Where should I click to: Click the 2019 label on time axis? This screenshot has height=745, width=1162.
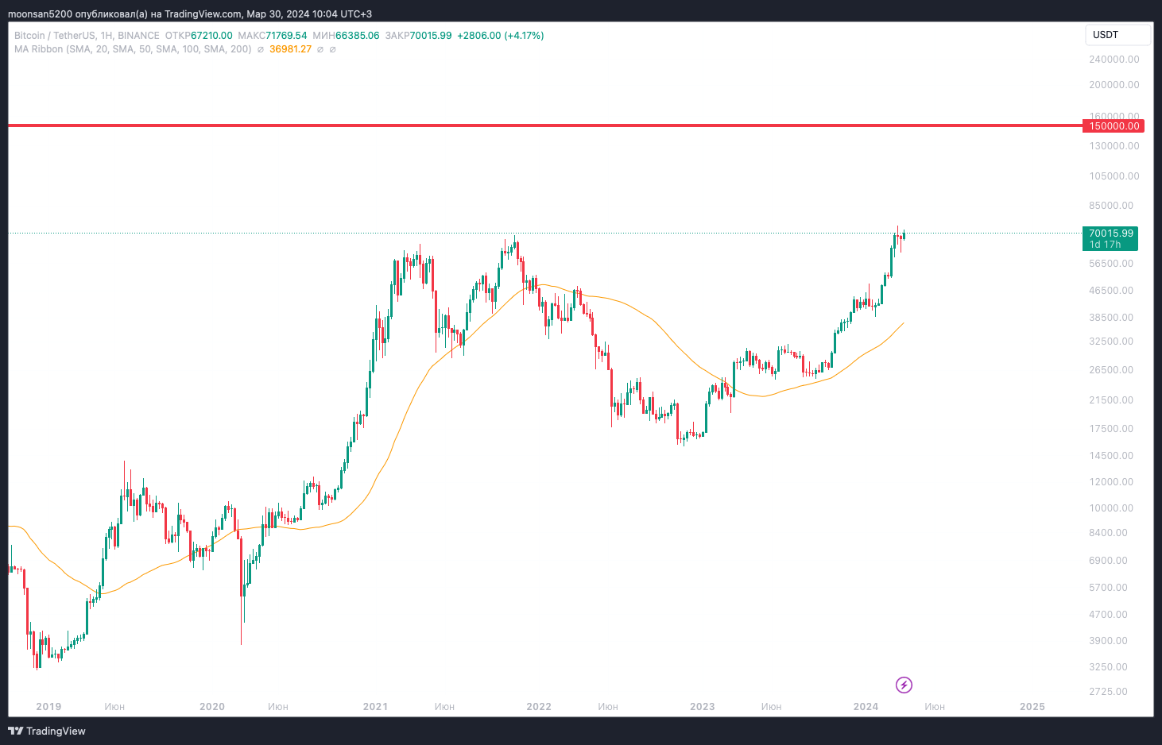[x=48, y=706]
